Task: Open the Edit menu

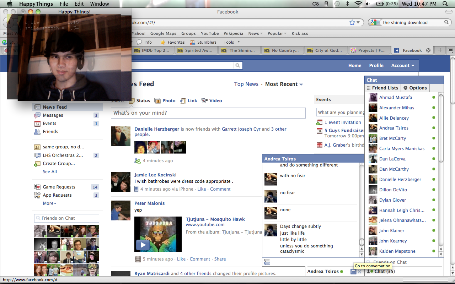Action: pos(79,4)
